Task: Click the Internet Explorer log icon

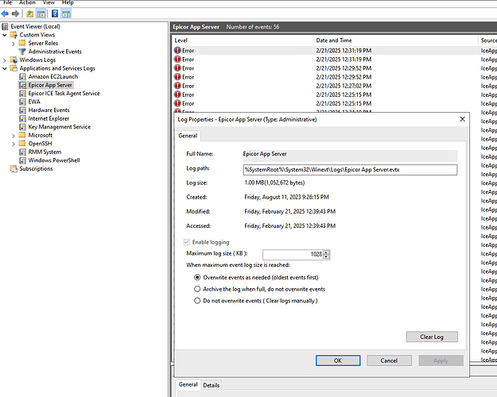Action: [x=22, y=119]
